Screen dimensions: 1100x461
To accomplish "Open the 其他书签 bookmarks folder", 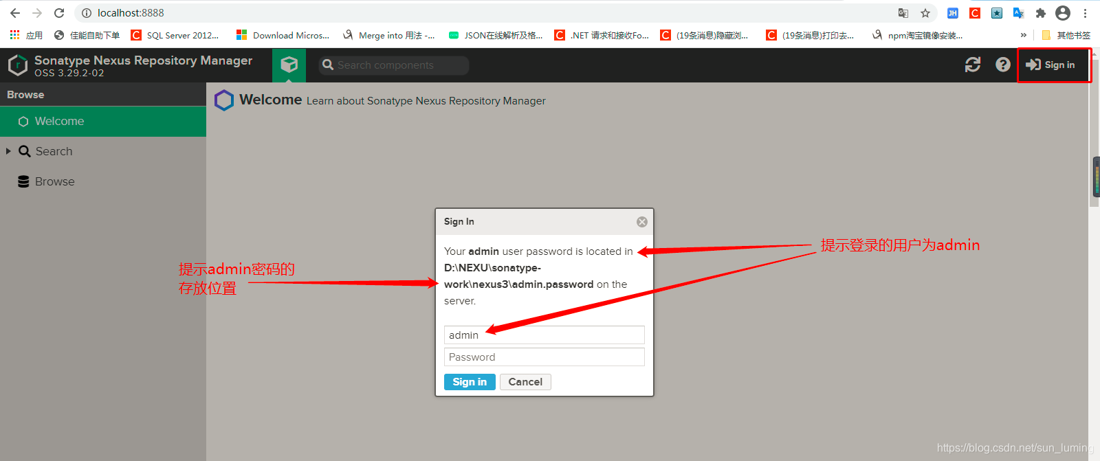I will [1066, 35].
